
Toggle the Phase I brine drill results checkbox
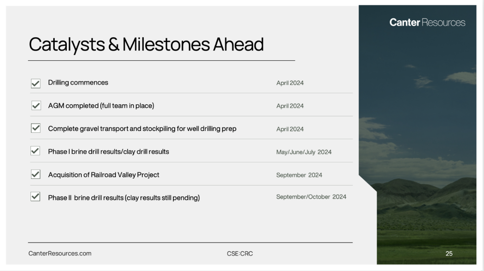coord(35,151)
